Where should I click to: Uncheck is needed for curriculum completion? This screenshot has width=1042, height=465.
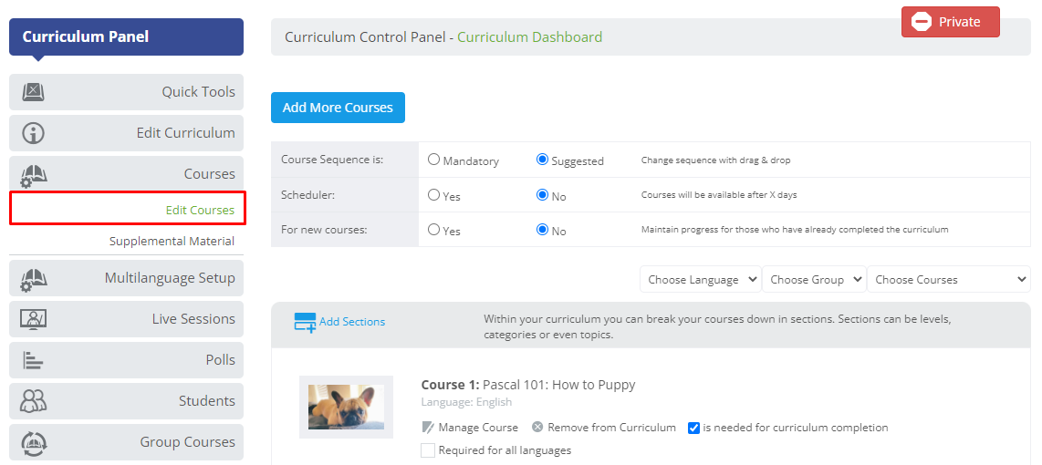693,428
